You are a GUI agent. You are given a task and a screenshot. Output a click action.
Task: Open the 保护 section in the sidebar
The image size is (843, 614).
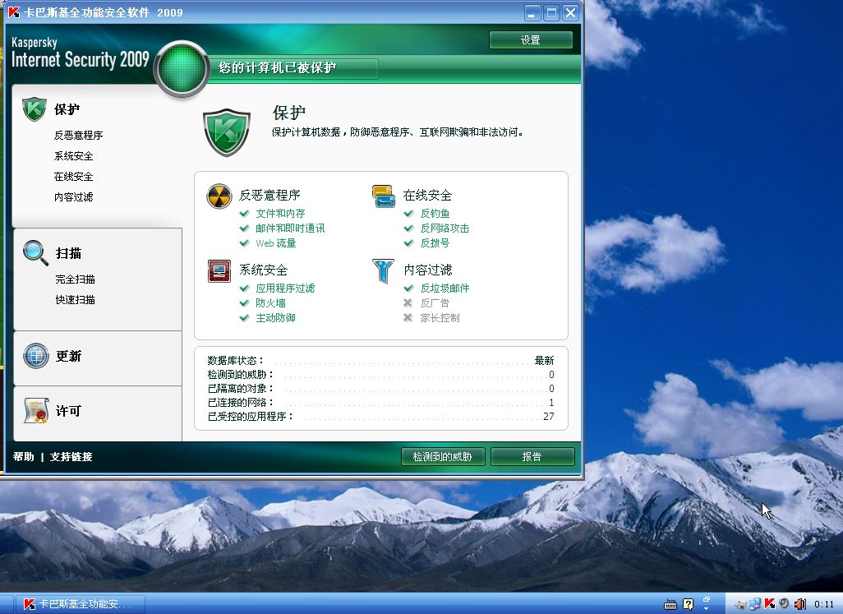click(x=67, y=109)
